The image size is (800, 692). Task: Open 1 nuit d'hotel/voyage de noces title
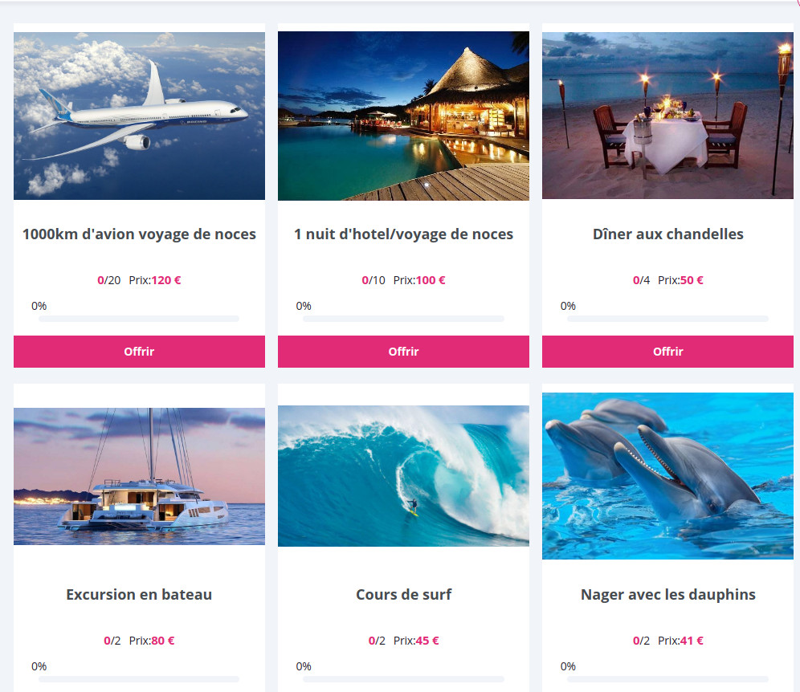(x=403, y=234)
